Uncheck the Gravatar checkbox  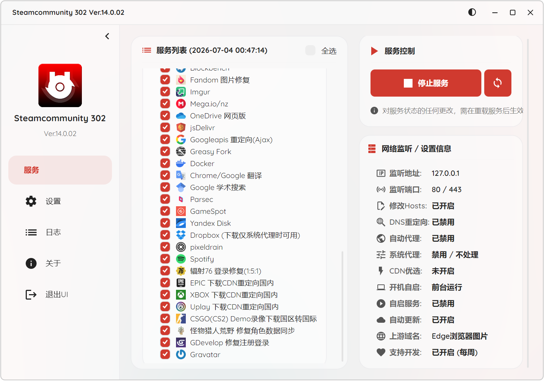165,355
